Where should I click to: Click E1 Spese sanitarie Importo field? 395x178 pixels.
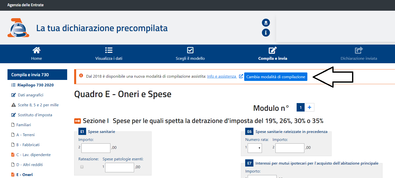[96, 148]
